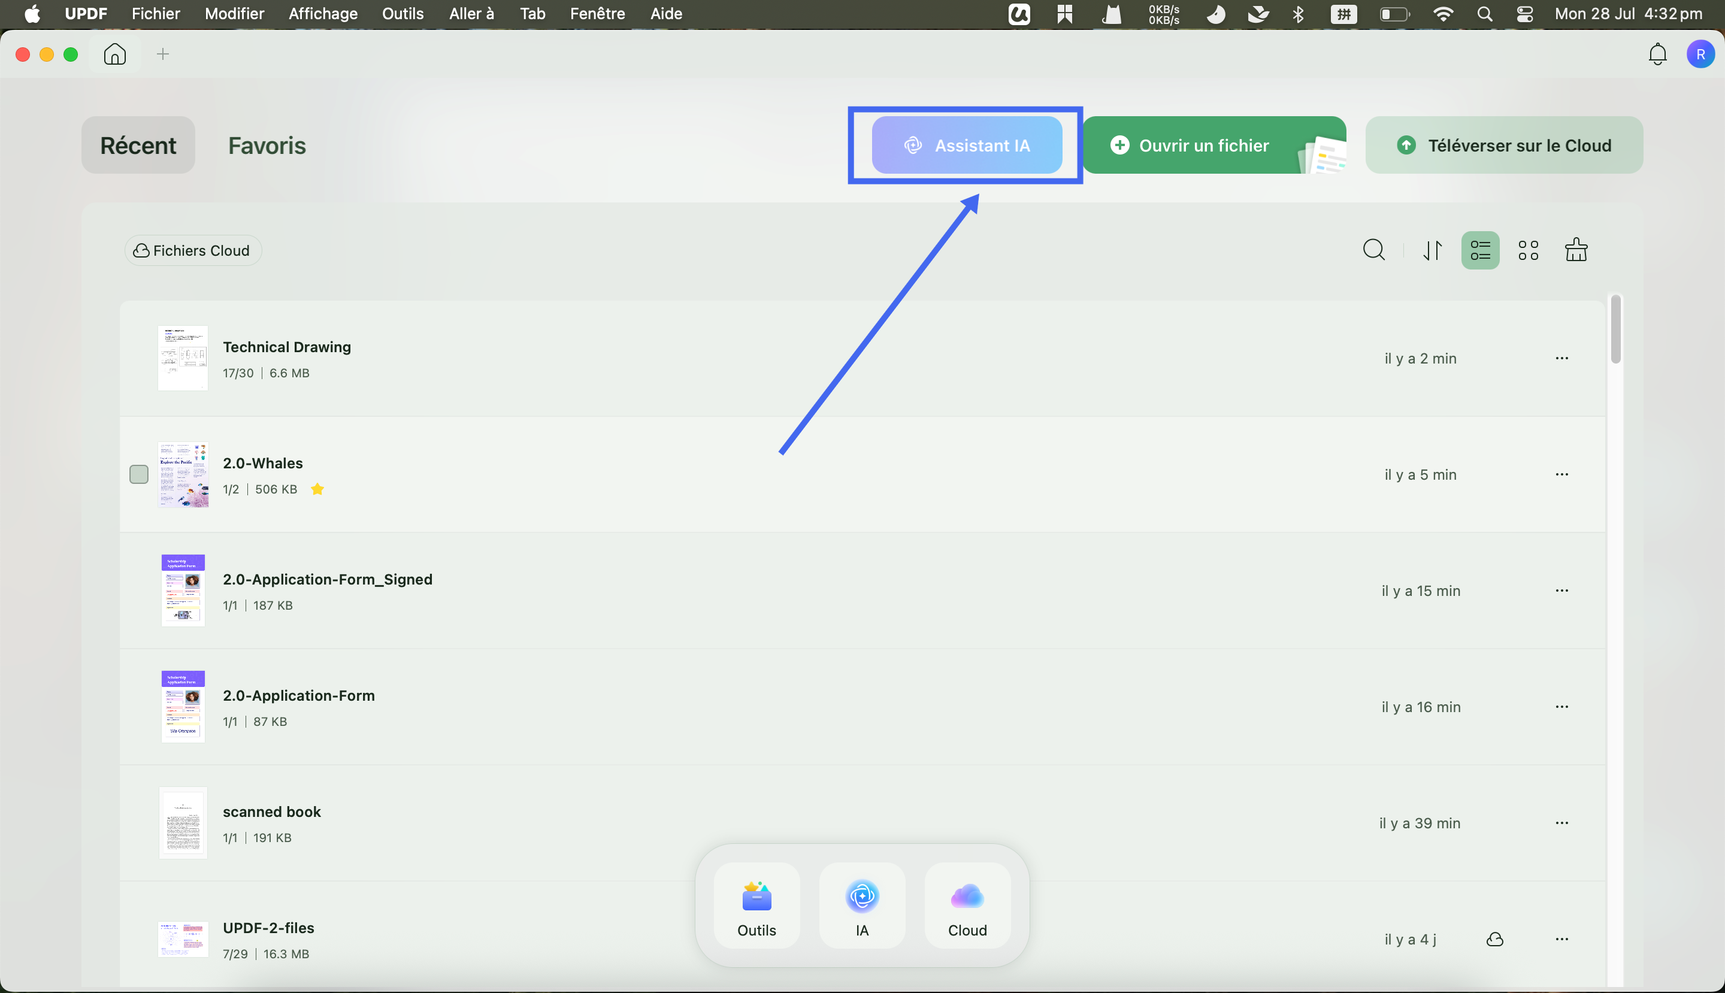Image resolution: width=1725 pixels, height=993 pixels.
Task: Click Ouvrir un fichier button
Action: (1214, 144)
